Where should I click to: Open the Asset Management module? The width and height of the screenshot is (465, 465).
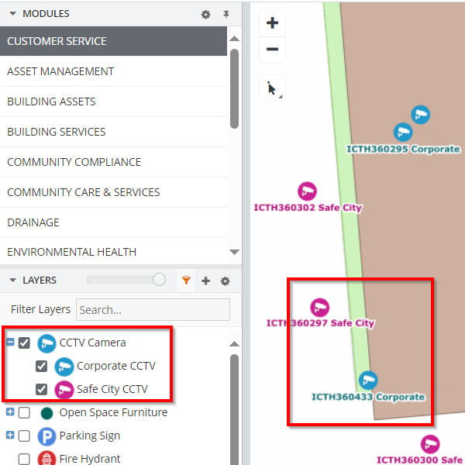tap(60, 71)
